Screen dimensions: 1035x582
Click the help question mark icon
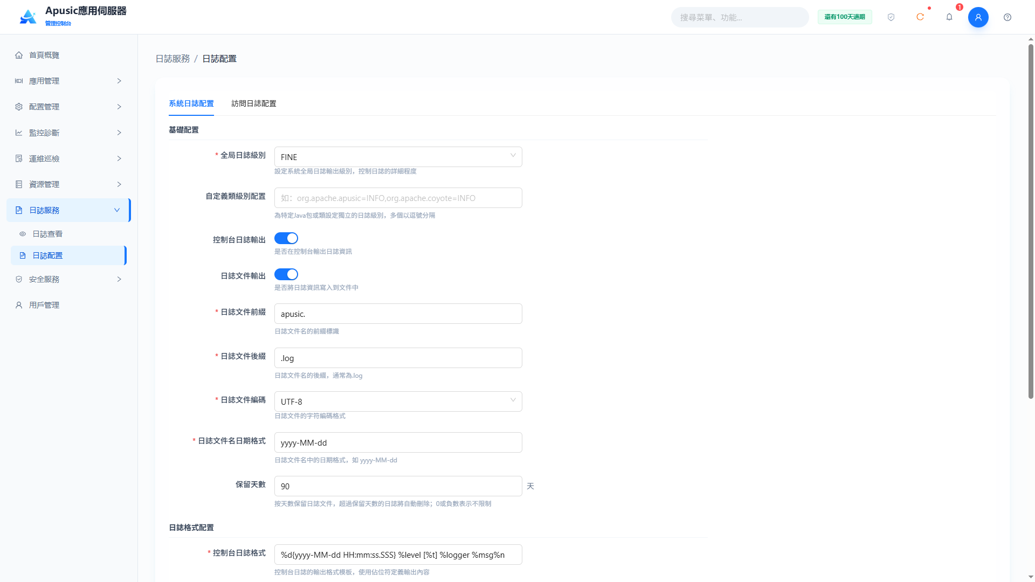1008,17
